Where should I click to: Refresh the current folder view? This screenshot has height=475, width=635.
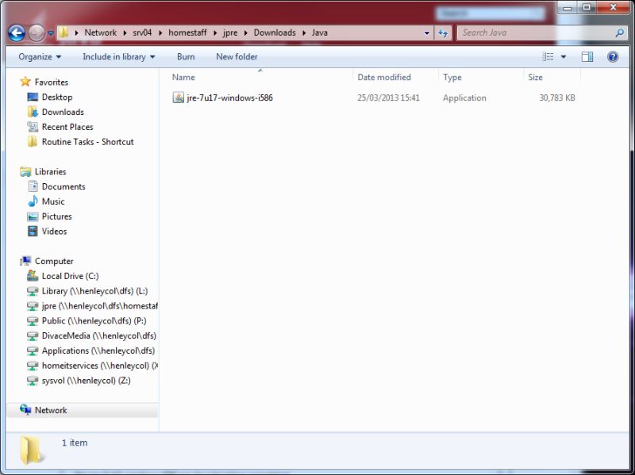pos(443,33)
